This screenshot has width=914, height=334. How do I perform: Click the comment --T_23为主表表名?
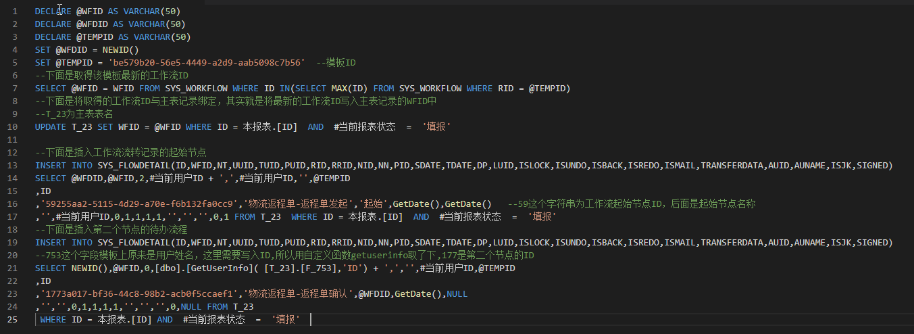[74, 114]
